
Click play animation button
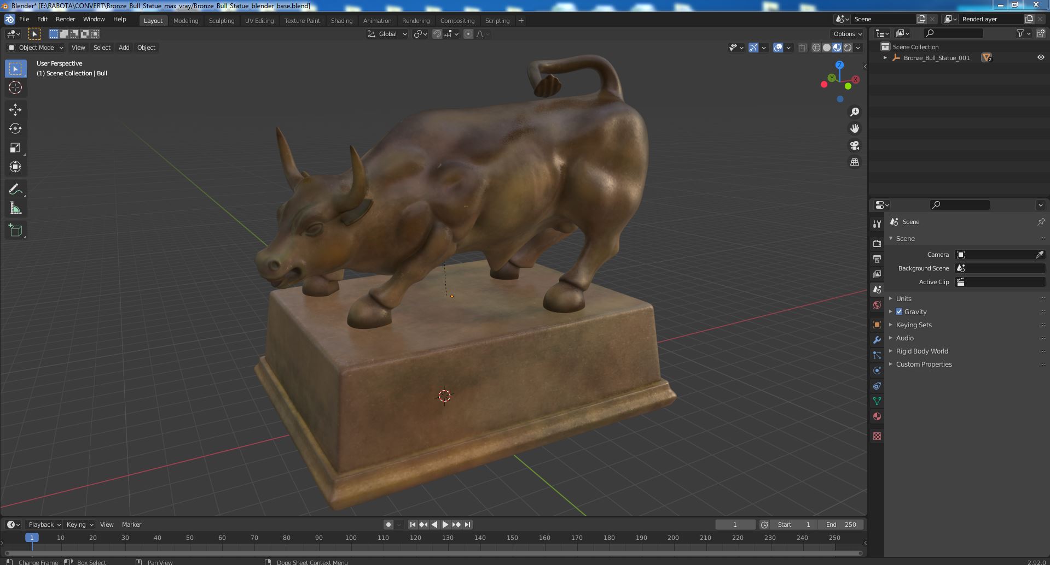pyautogui.click(x=445, y=525)
